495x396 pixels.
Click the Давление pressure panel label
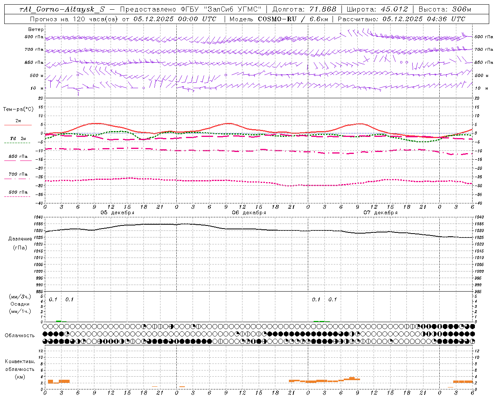pos(20,239)
